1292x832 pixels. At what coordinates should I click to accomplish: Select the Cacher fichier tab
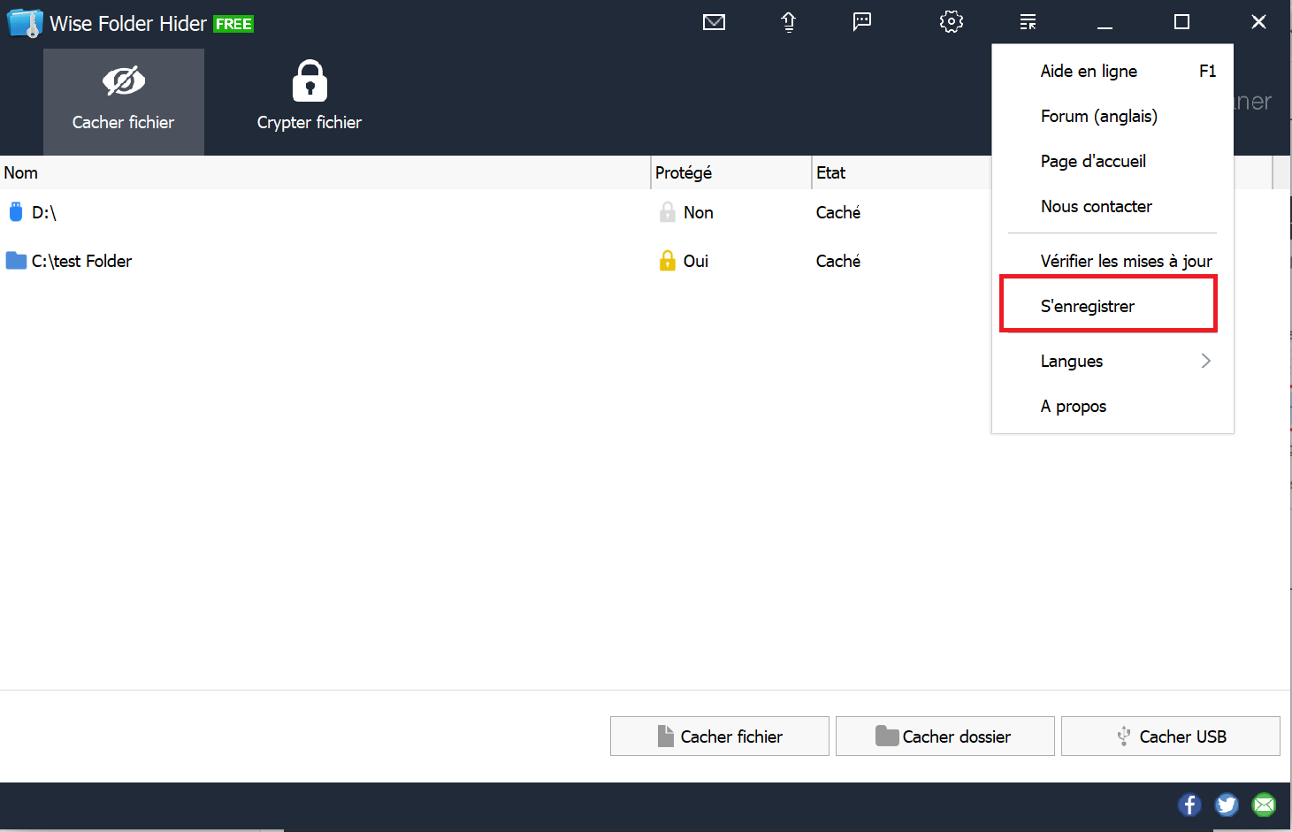(124, 103)
